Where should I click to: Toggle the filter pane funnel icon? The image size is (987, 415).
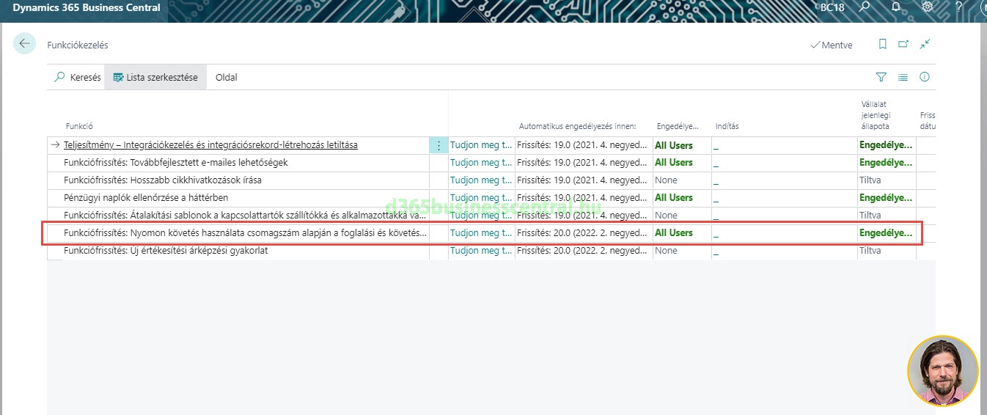click(881, 77)
